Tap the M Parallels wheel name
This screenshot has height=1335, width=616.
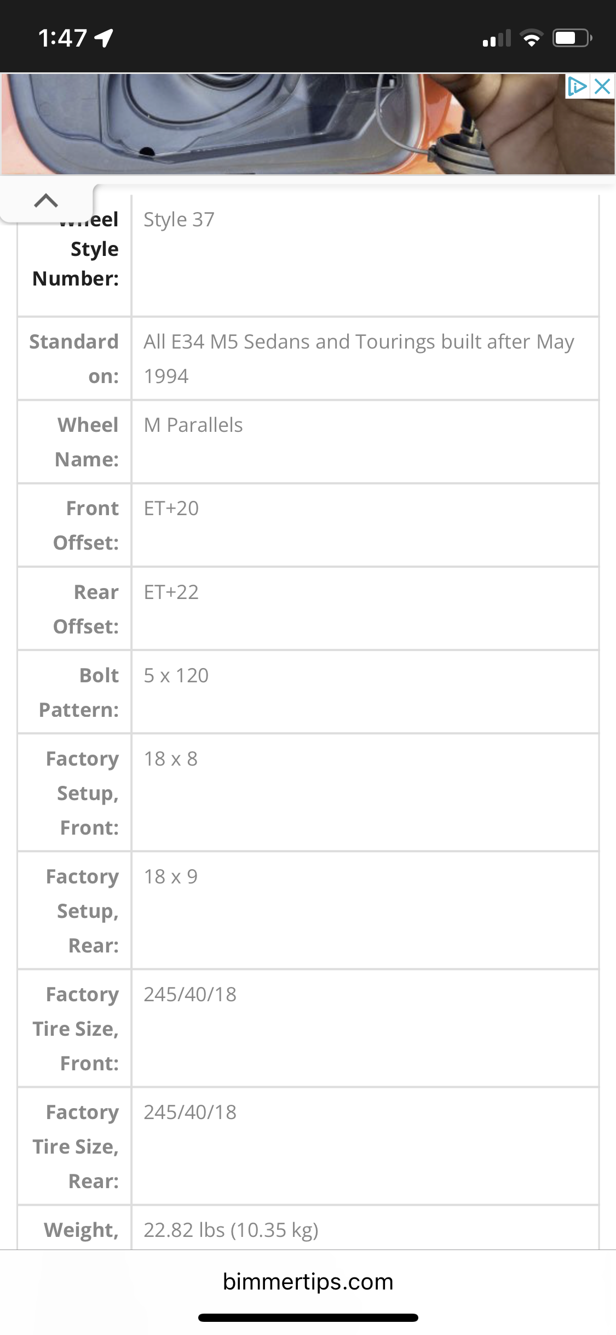click(x=193, y=425)
